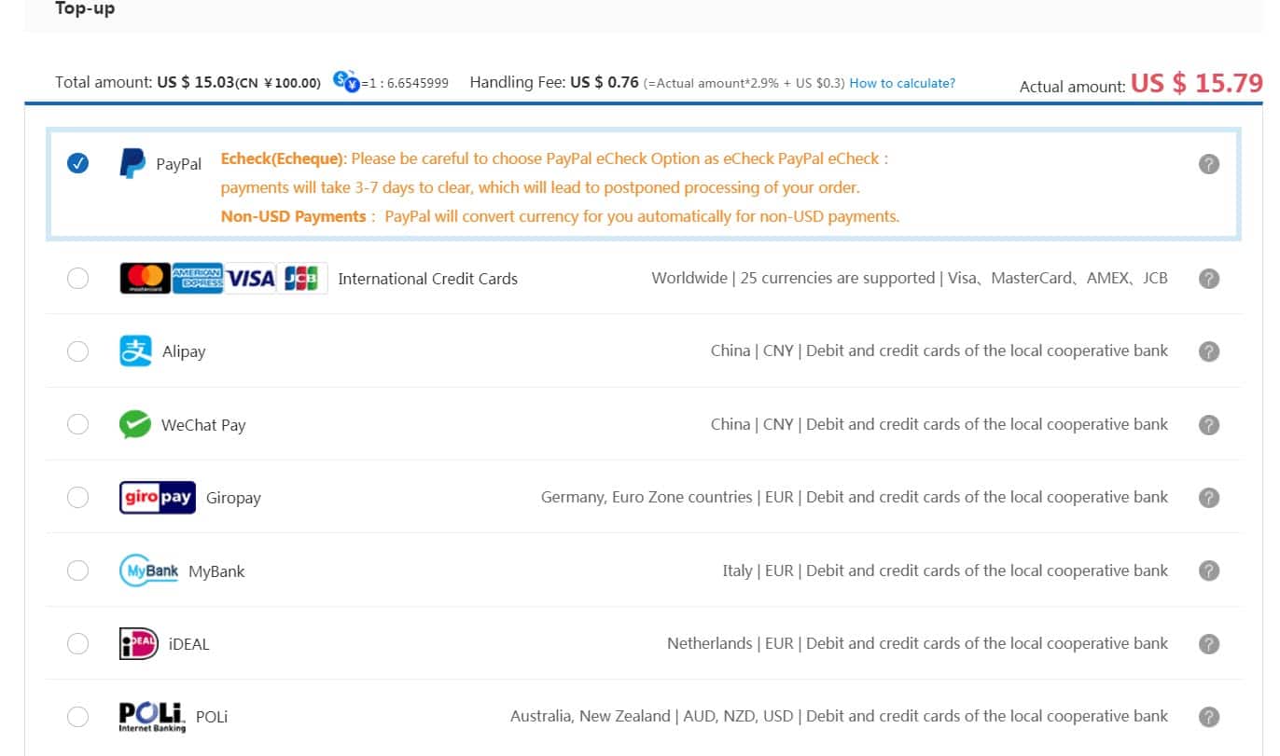Click the iDEAL logo icon
Screen dimensions: 1280x756
[139, 643]
